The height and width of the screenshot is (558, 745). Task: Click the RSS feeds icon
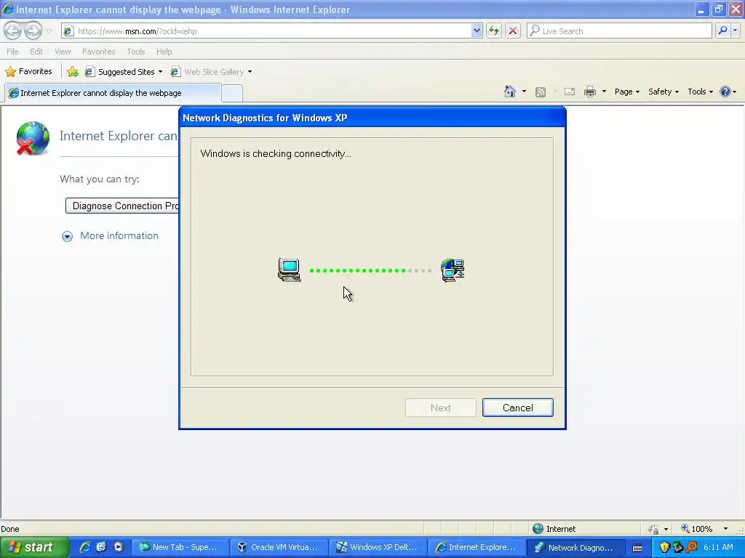pyautogui.click(x=541, y=92)
